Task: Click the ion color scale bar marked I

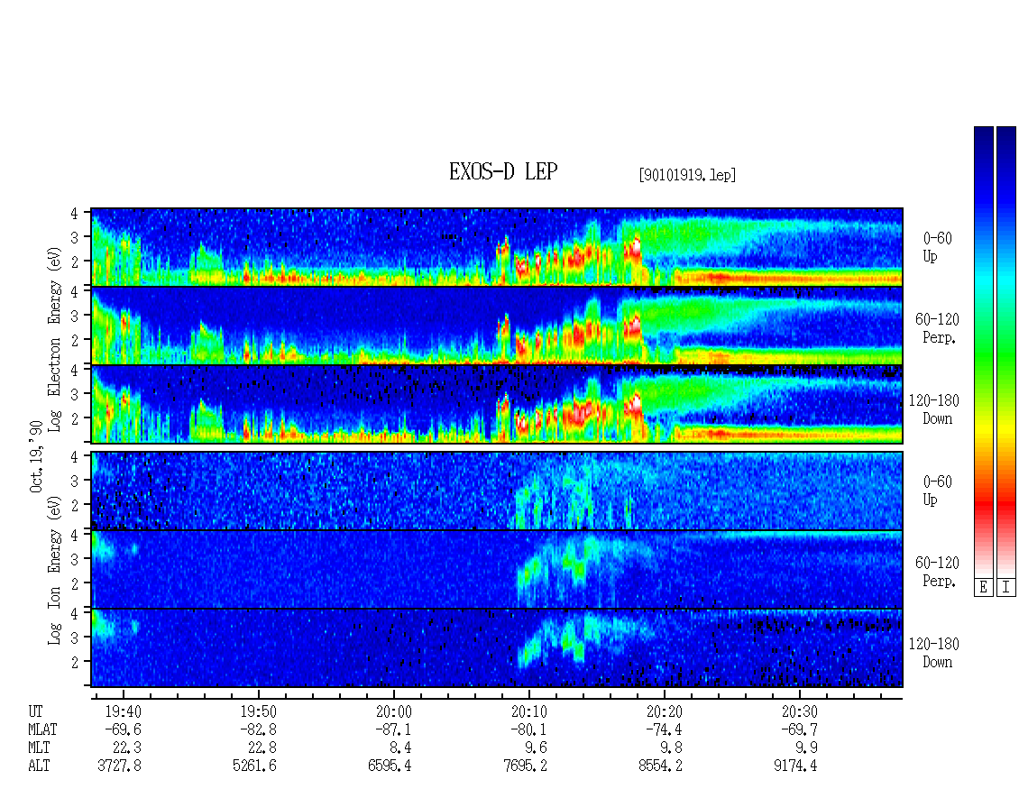Action: point(1006,352)
